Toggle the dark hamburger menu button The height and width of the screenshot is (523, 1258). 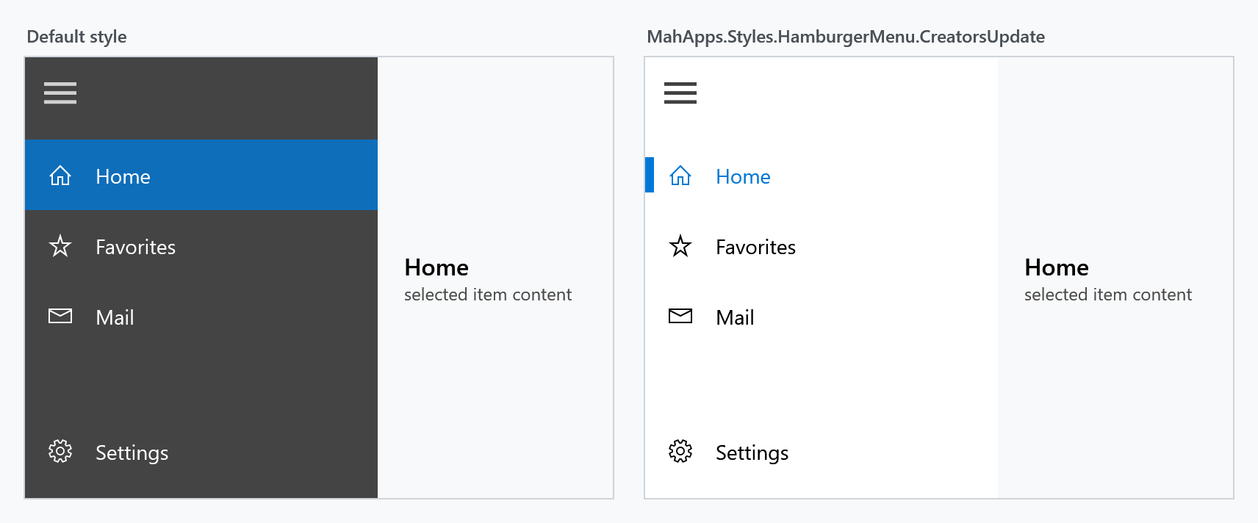point(60,93)
